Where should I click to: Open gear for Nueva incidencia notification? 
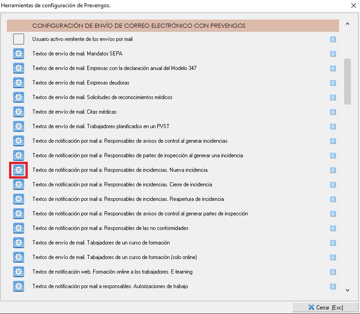tap(19, 170)
